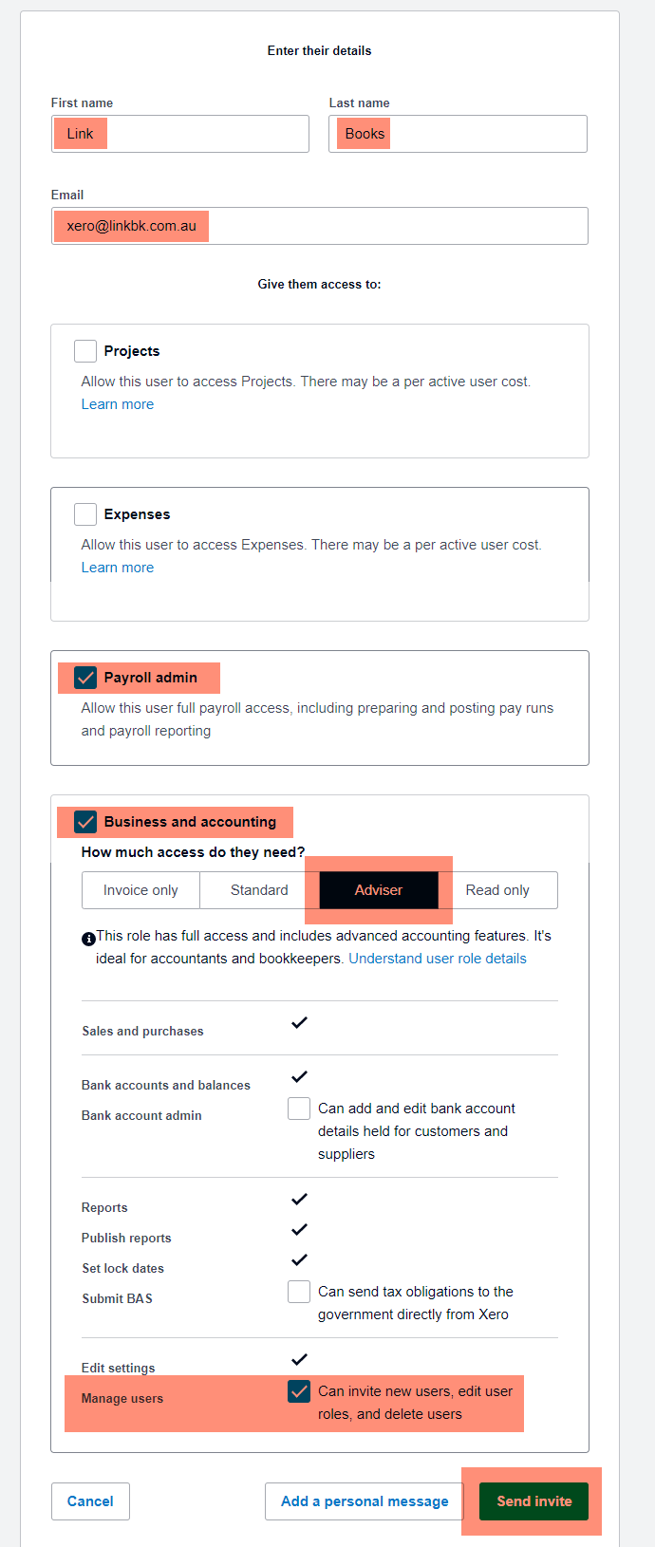Click the Send invite button
Image resolution: width=655 pixels, height=1547 pixels.
pyautogui.click(x=534, y=1501)
